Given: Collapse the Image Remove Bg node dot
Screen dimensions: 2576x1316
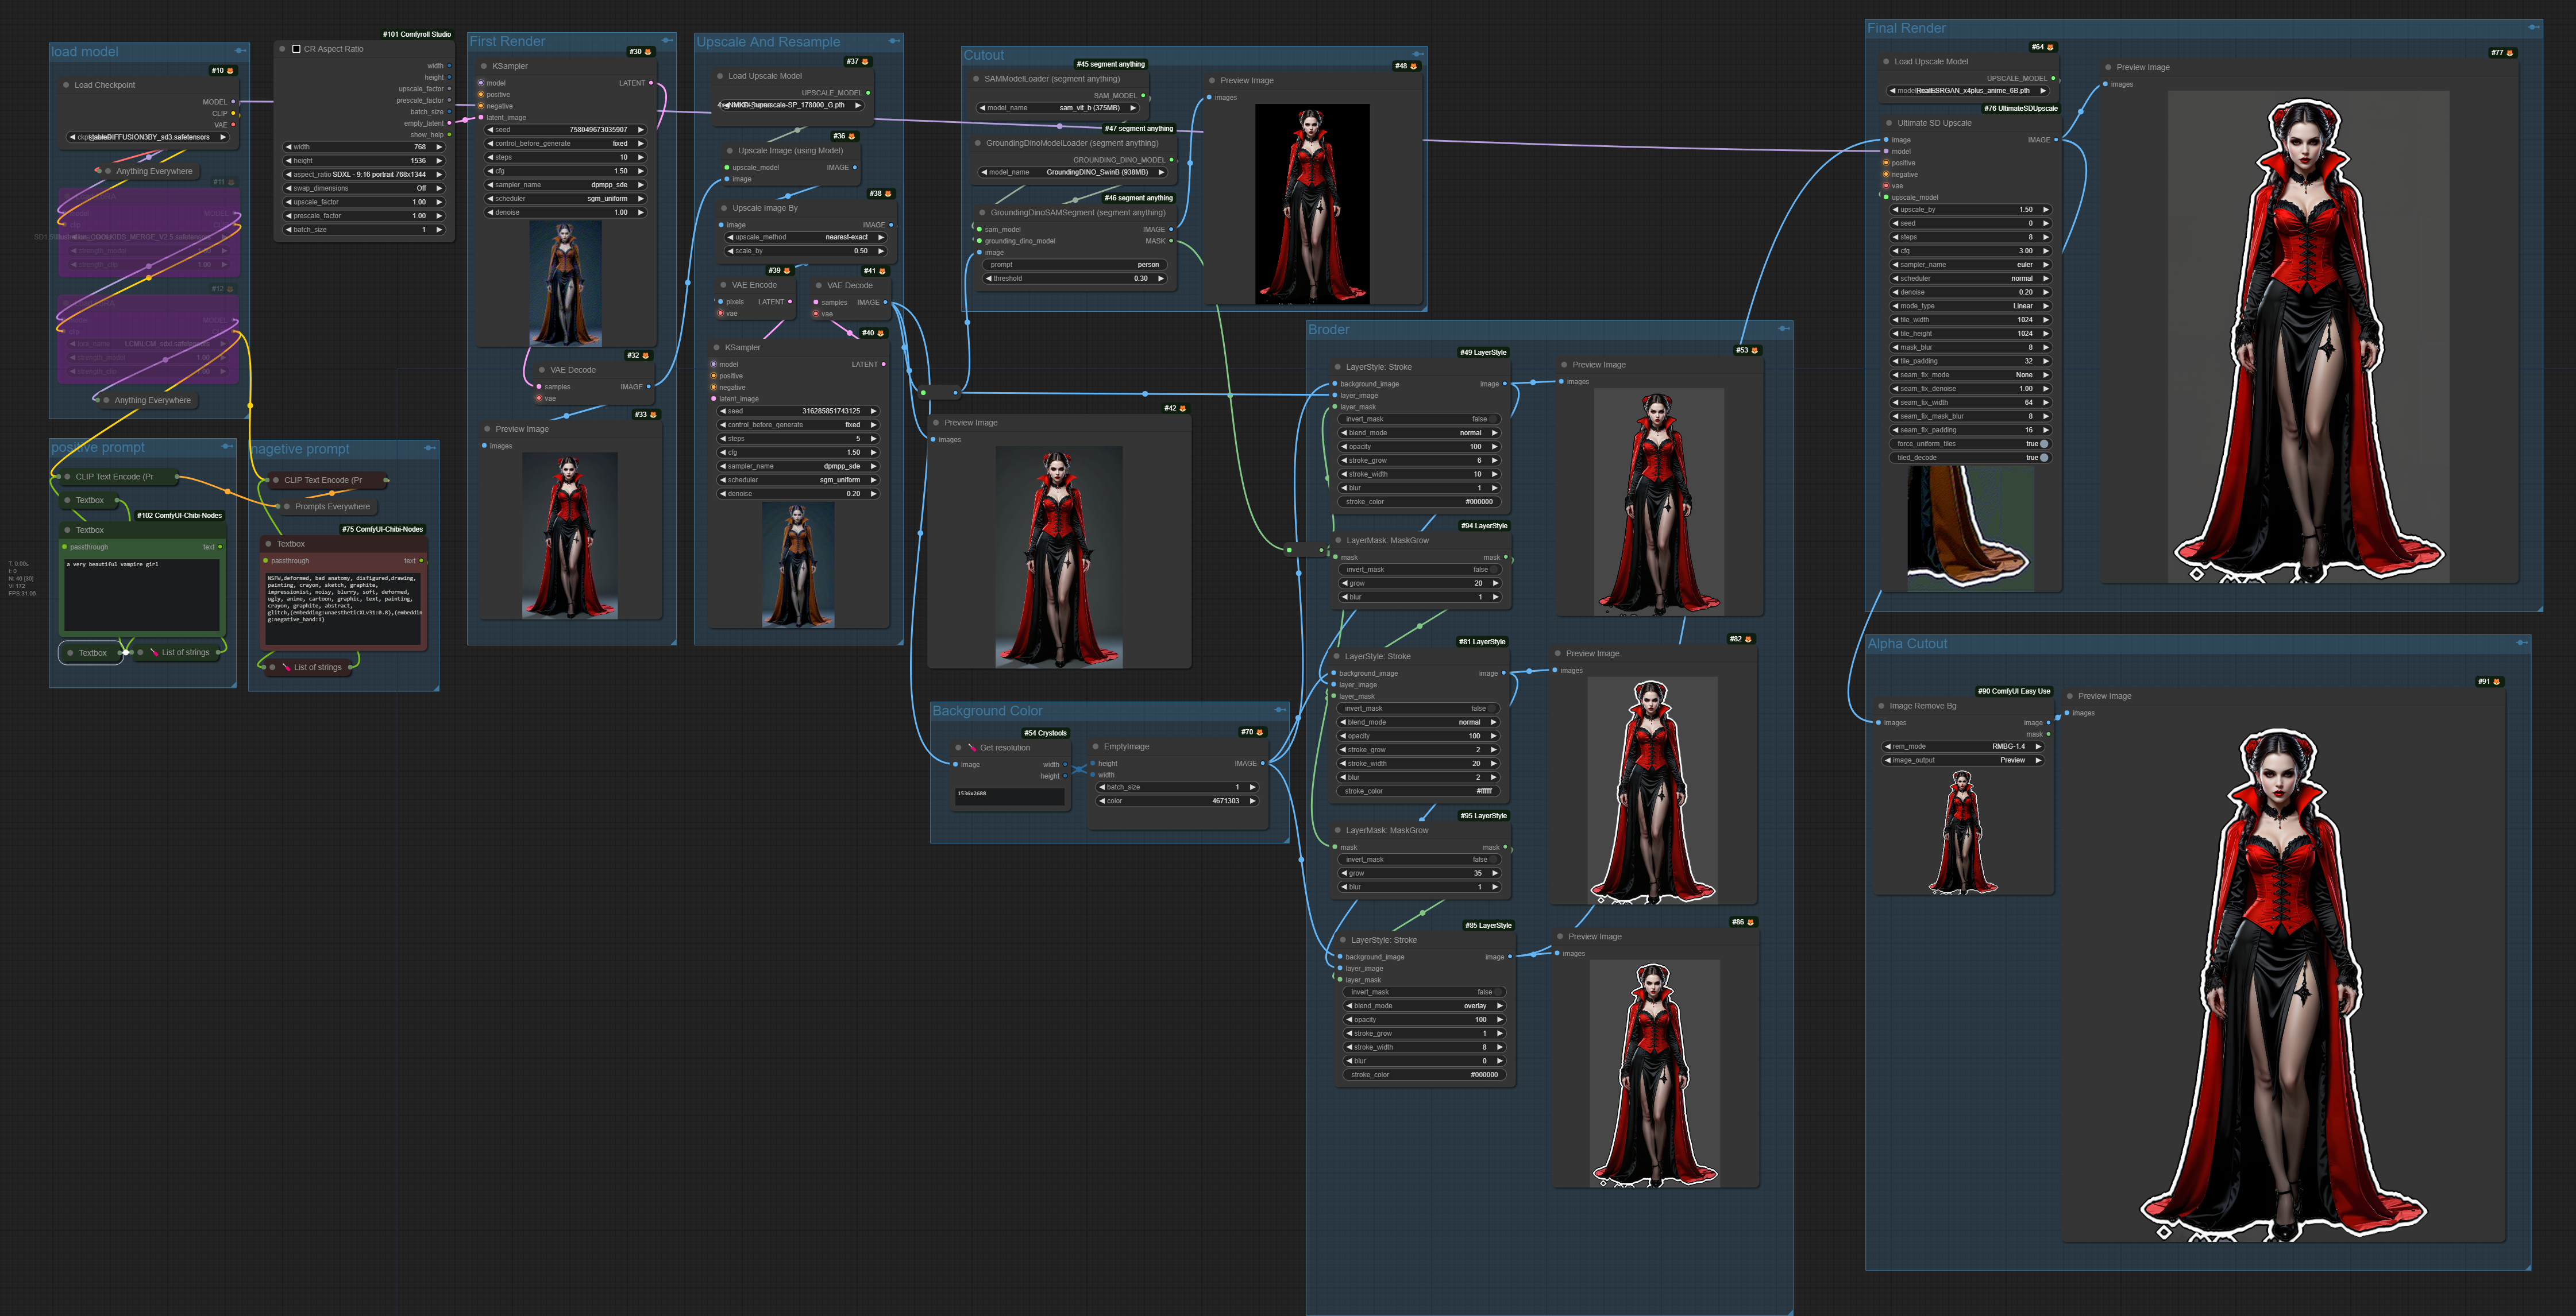Looking at the screenshot, I should [1881, 706].
